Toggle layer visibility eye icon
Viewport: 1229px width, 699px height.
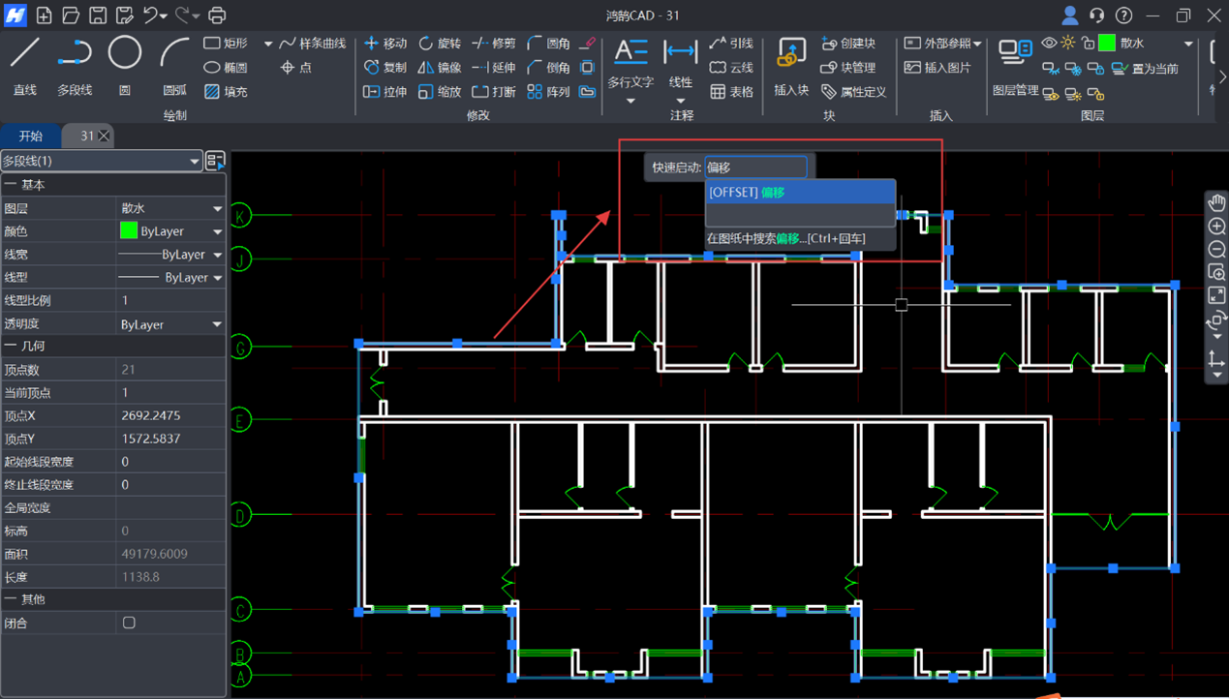pos(1049,44)
